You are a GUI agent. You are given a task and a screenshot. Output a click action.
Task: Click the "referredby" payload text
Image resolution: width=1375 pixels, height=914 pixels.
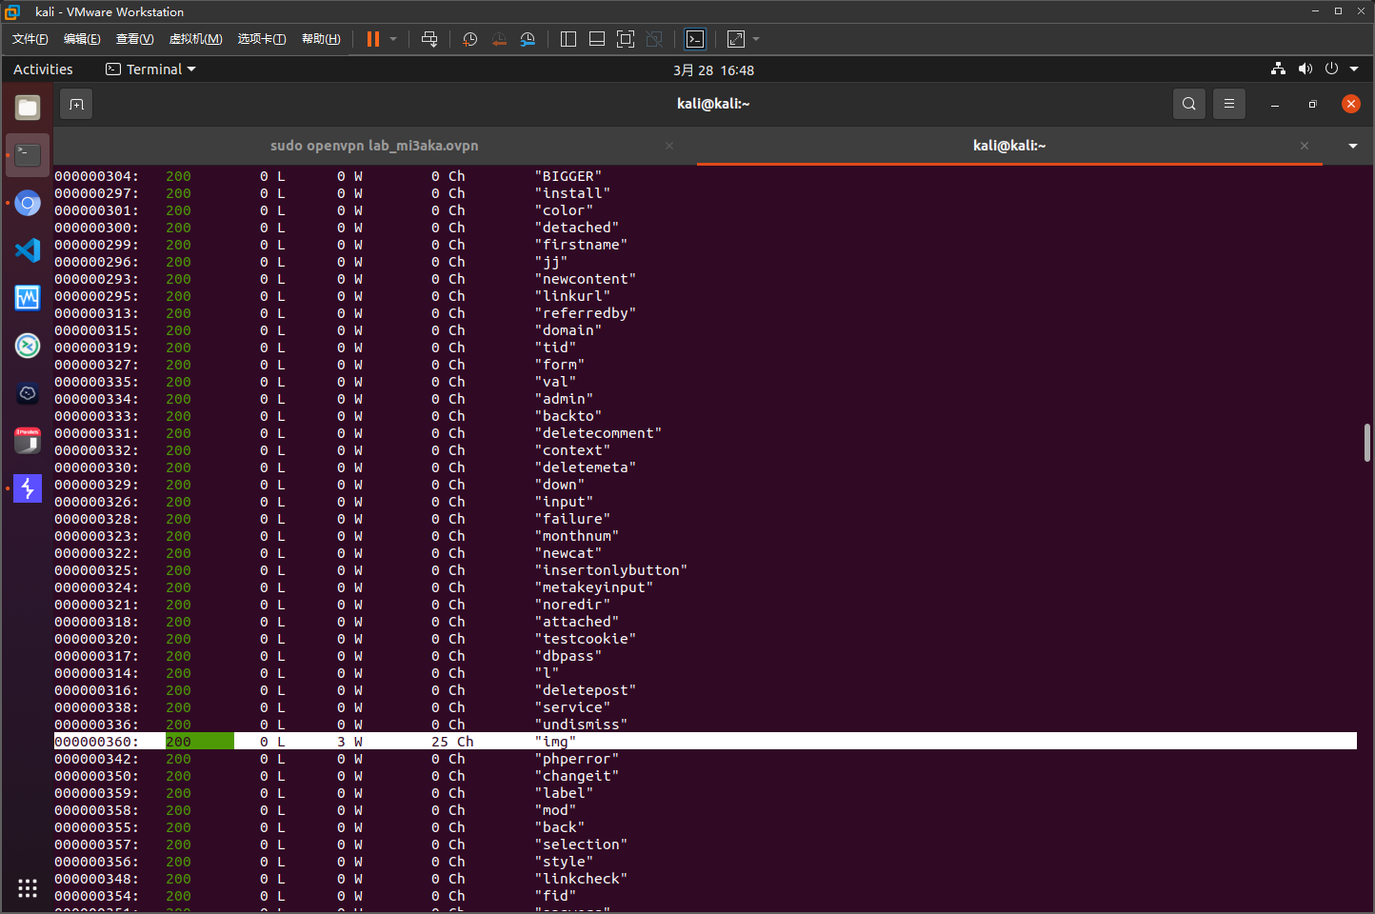(x=586, y=313)
